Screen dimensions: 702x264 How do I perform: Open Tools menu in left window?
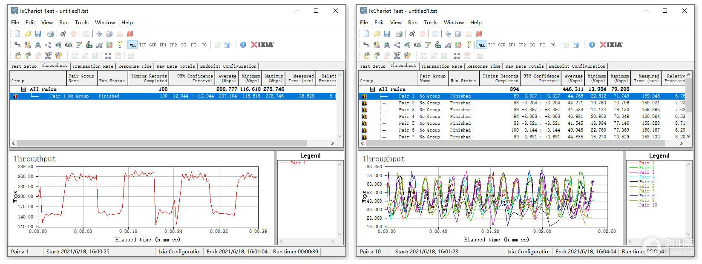(x=81, y=23)
